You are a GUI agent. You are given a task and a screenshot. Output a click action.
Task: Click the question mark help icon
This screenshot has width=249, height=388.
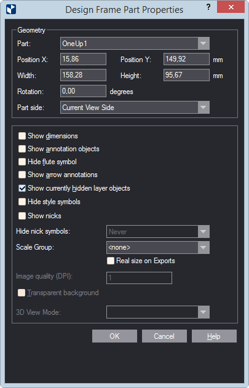pyautogui.click(x=208, y=7)
